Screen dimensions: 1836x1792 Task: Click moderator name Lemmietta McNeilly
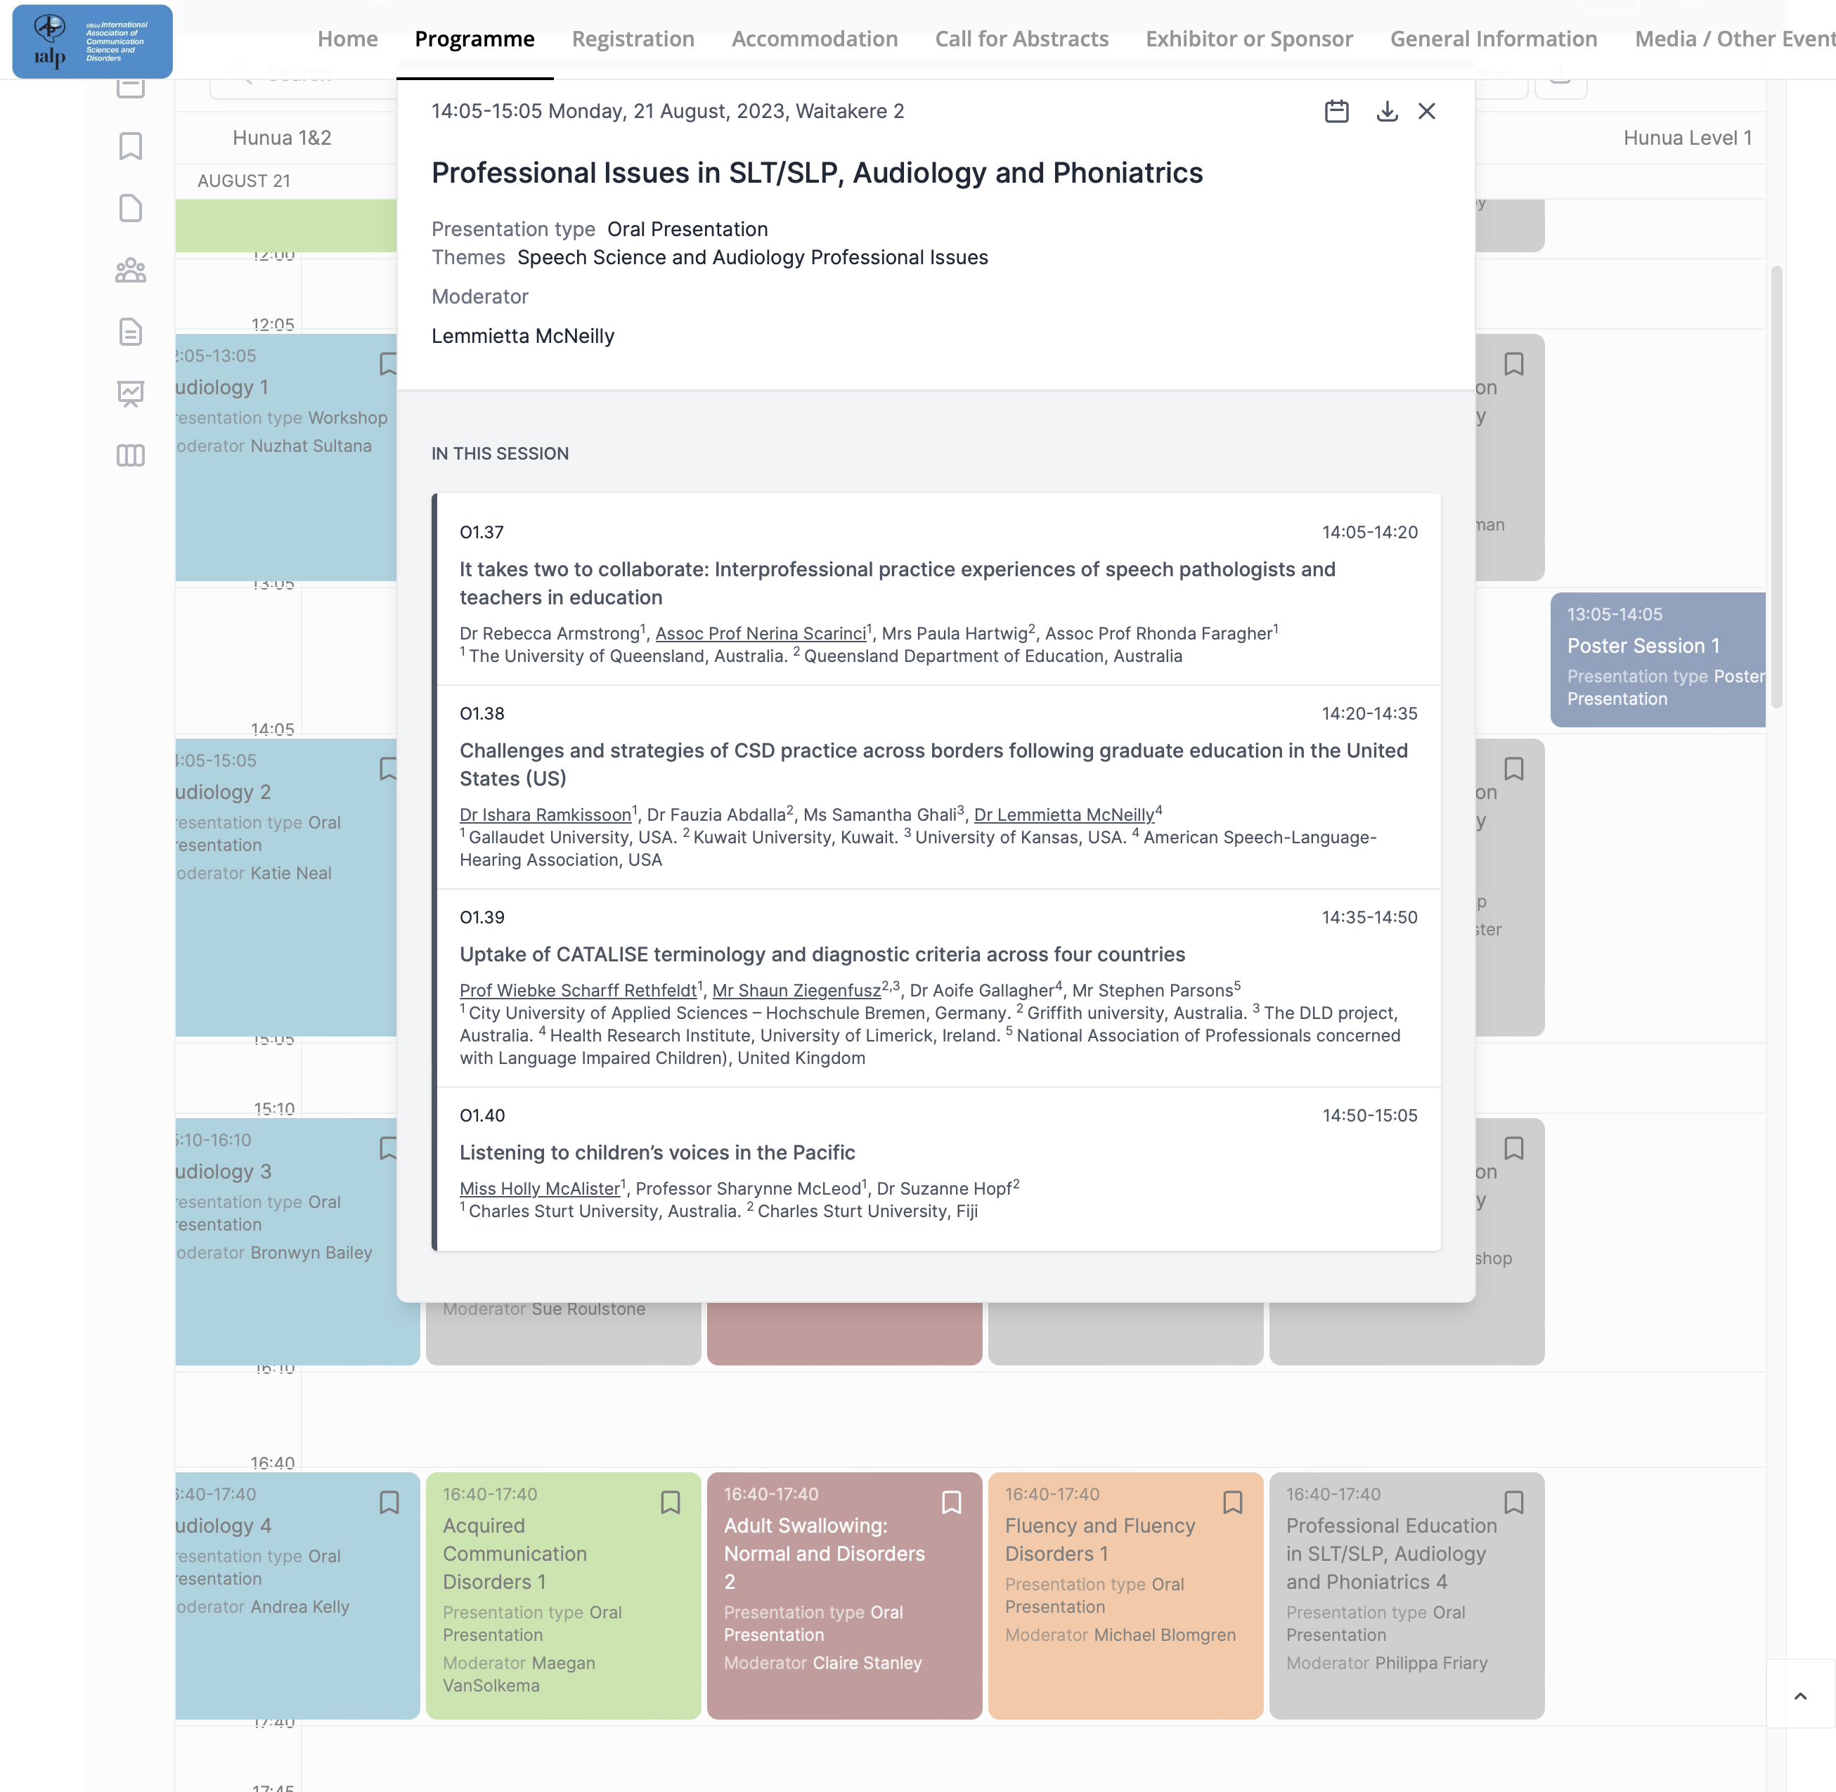522,336
